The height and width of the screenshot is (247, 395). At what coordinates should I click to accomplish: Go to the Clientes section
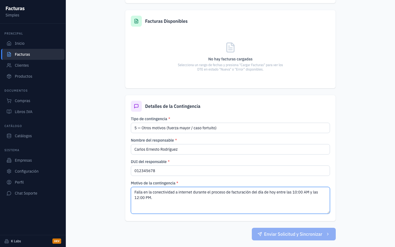(x=33, y=65)
